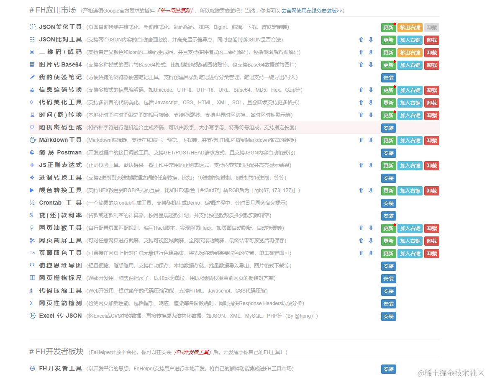Move JSON比对工具 down with arrow
Viewport: 487px width, 380px height.
371,39
